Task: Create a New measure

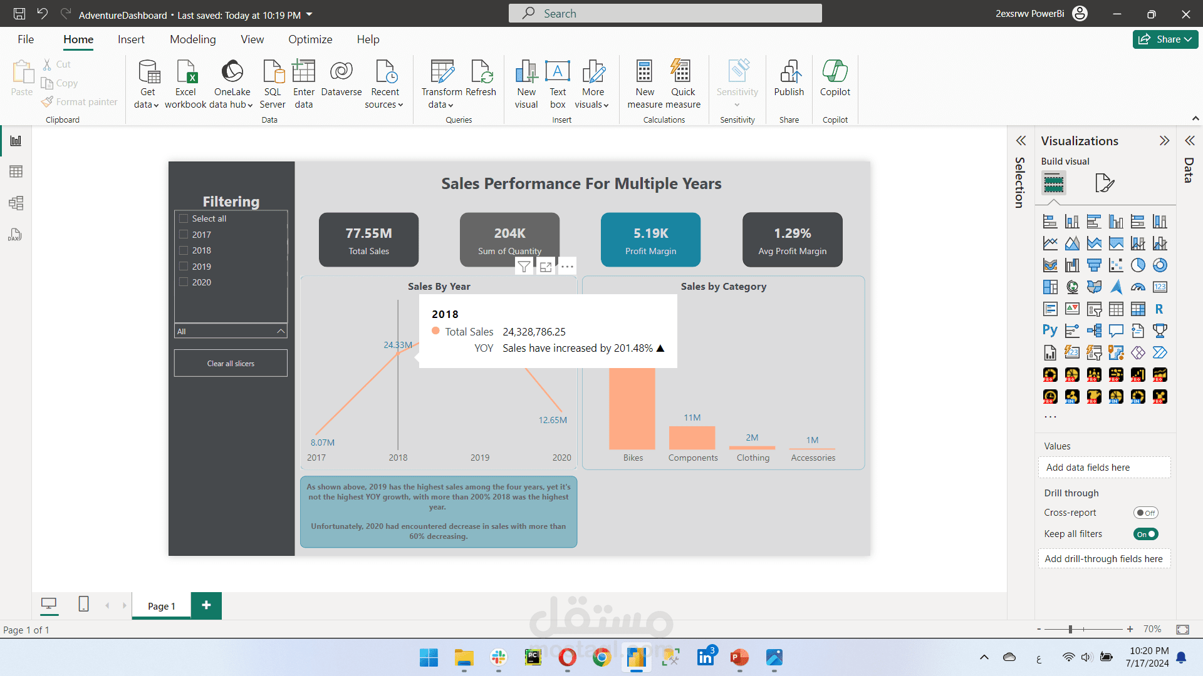Action: click(645, 84)
